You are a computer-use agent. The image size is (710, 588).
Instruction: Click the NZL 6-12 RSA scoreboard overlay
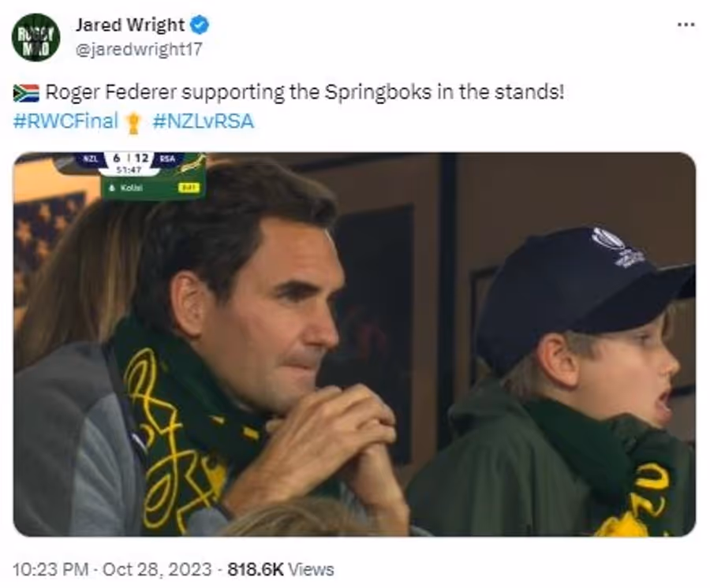(x=130, y=164)
